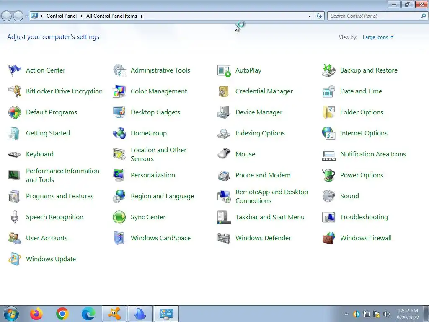Switch to the Avast taskbar button
This screenshot has height=322, width=429.
[x=114, y=314]
